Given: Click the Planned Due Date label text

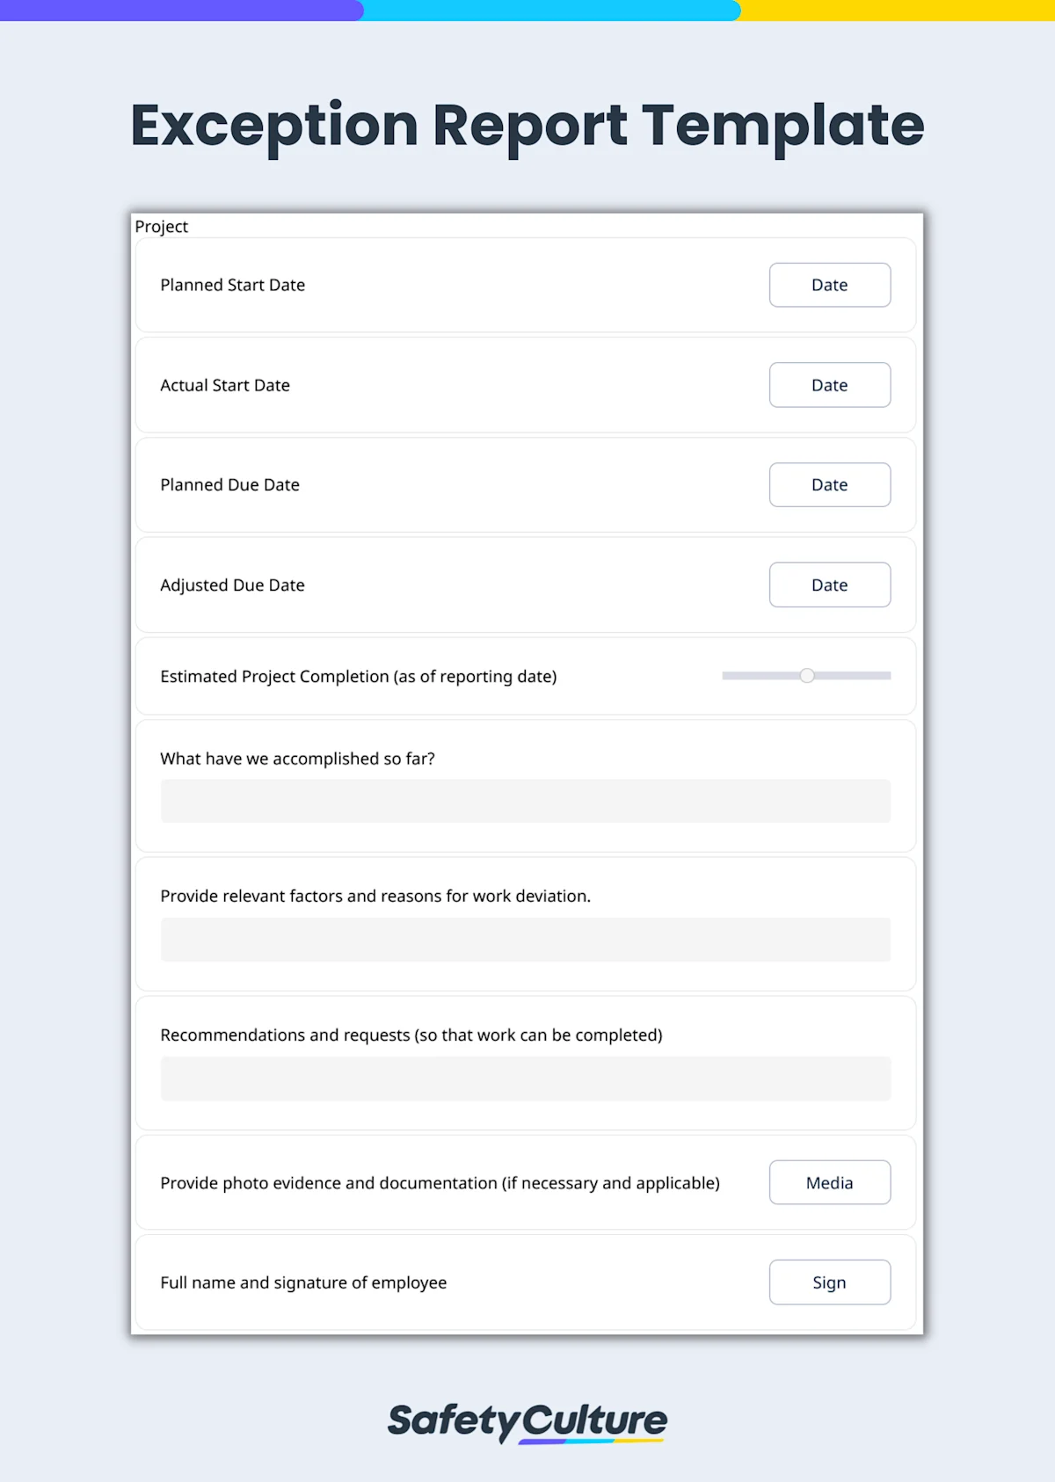Looking at the screenshot, I should click(229, 484).
